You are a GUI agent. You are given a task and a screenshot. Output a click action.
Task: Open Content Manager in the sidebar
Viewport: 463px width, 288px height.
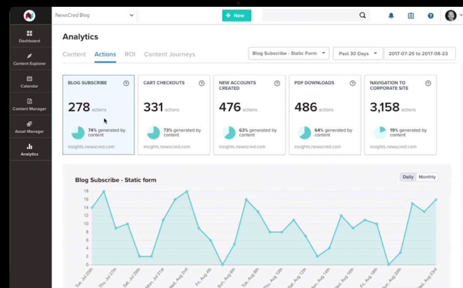[x=29, y=104]
